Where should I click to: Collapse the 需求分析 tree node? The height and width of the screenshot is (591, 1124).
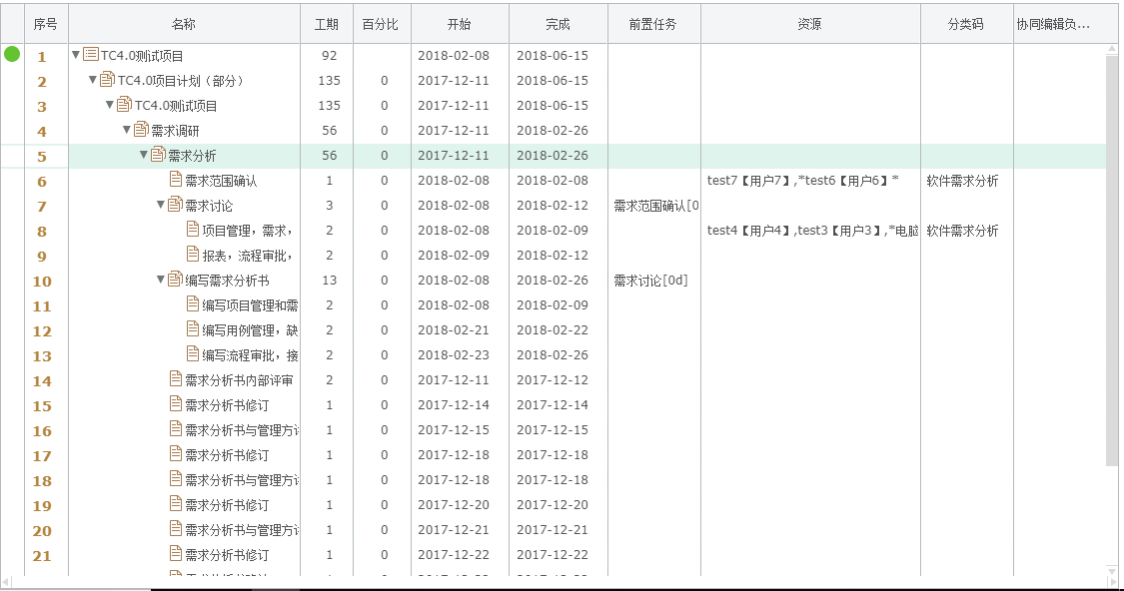click(144, 155)
